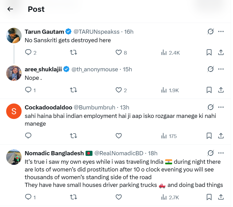Viewport: 233px width, 207px height.
Task: Open @RealNomadicBD handle link
Action: point(119,153)
